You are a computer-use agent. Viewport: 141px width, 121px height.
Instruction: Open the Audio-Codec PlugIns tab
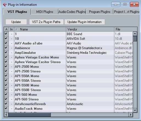point(72,12)
